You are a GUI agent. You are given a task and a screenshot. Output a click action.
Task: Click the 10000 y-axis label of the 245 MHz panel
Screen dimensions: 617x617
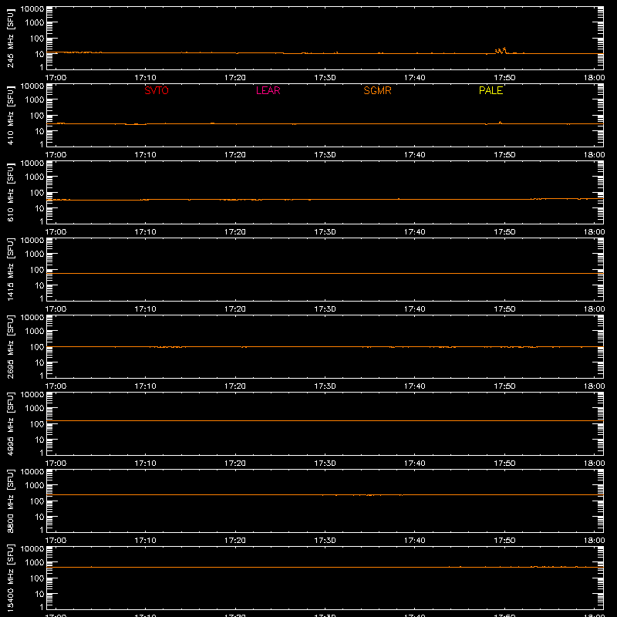32,9
